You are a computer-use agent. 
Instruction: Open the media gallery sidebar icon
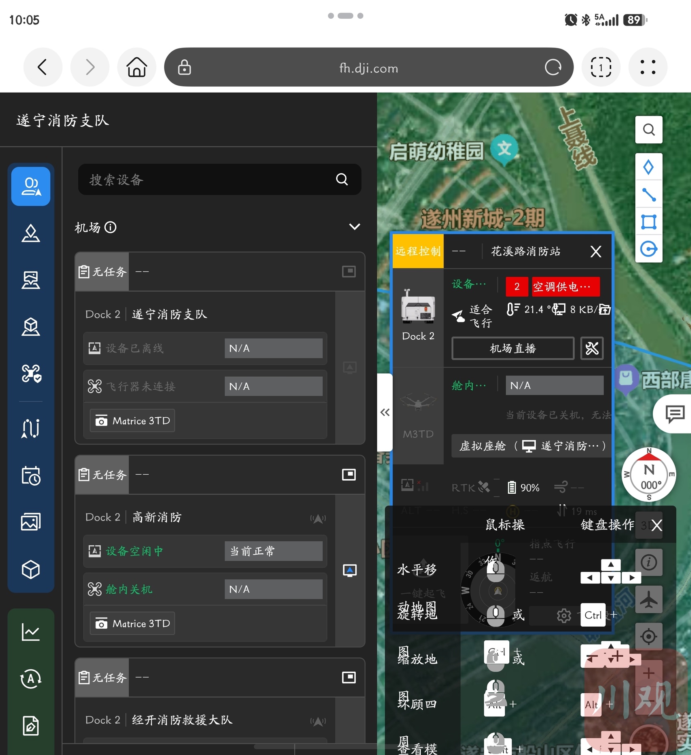tap(31, 522)
